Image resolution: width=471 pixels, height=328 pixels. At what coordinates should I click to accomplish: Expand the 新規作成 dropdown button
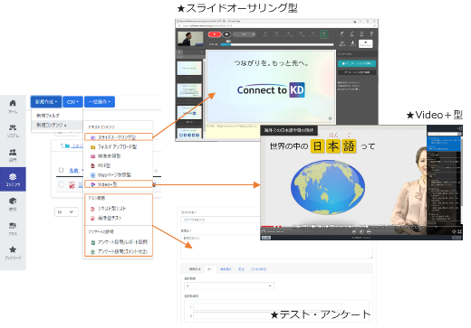pyautogui.click(x=46, y=102)
